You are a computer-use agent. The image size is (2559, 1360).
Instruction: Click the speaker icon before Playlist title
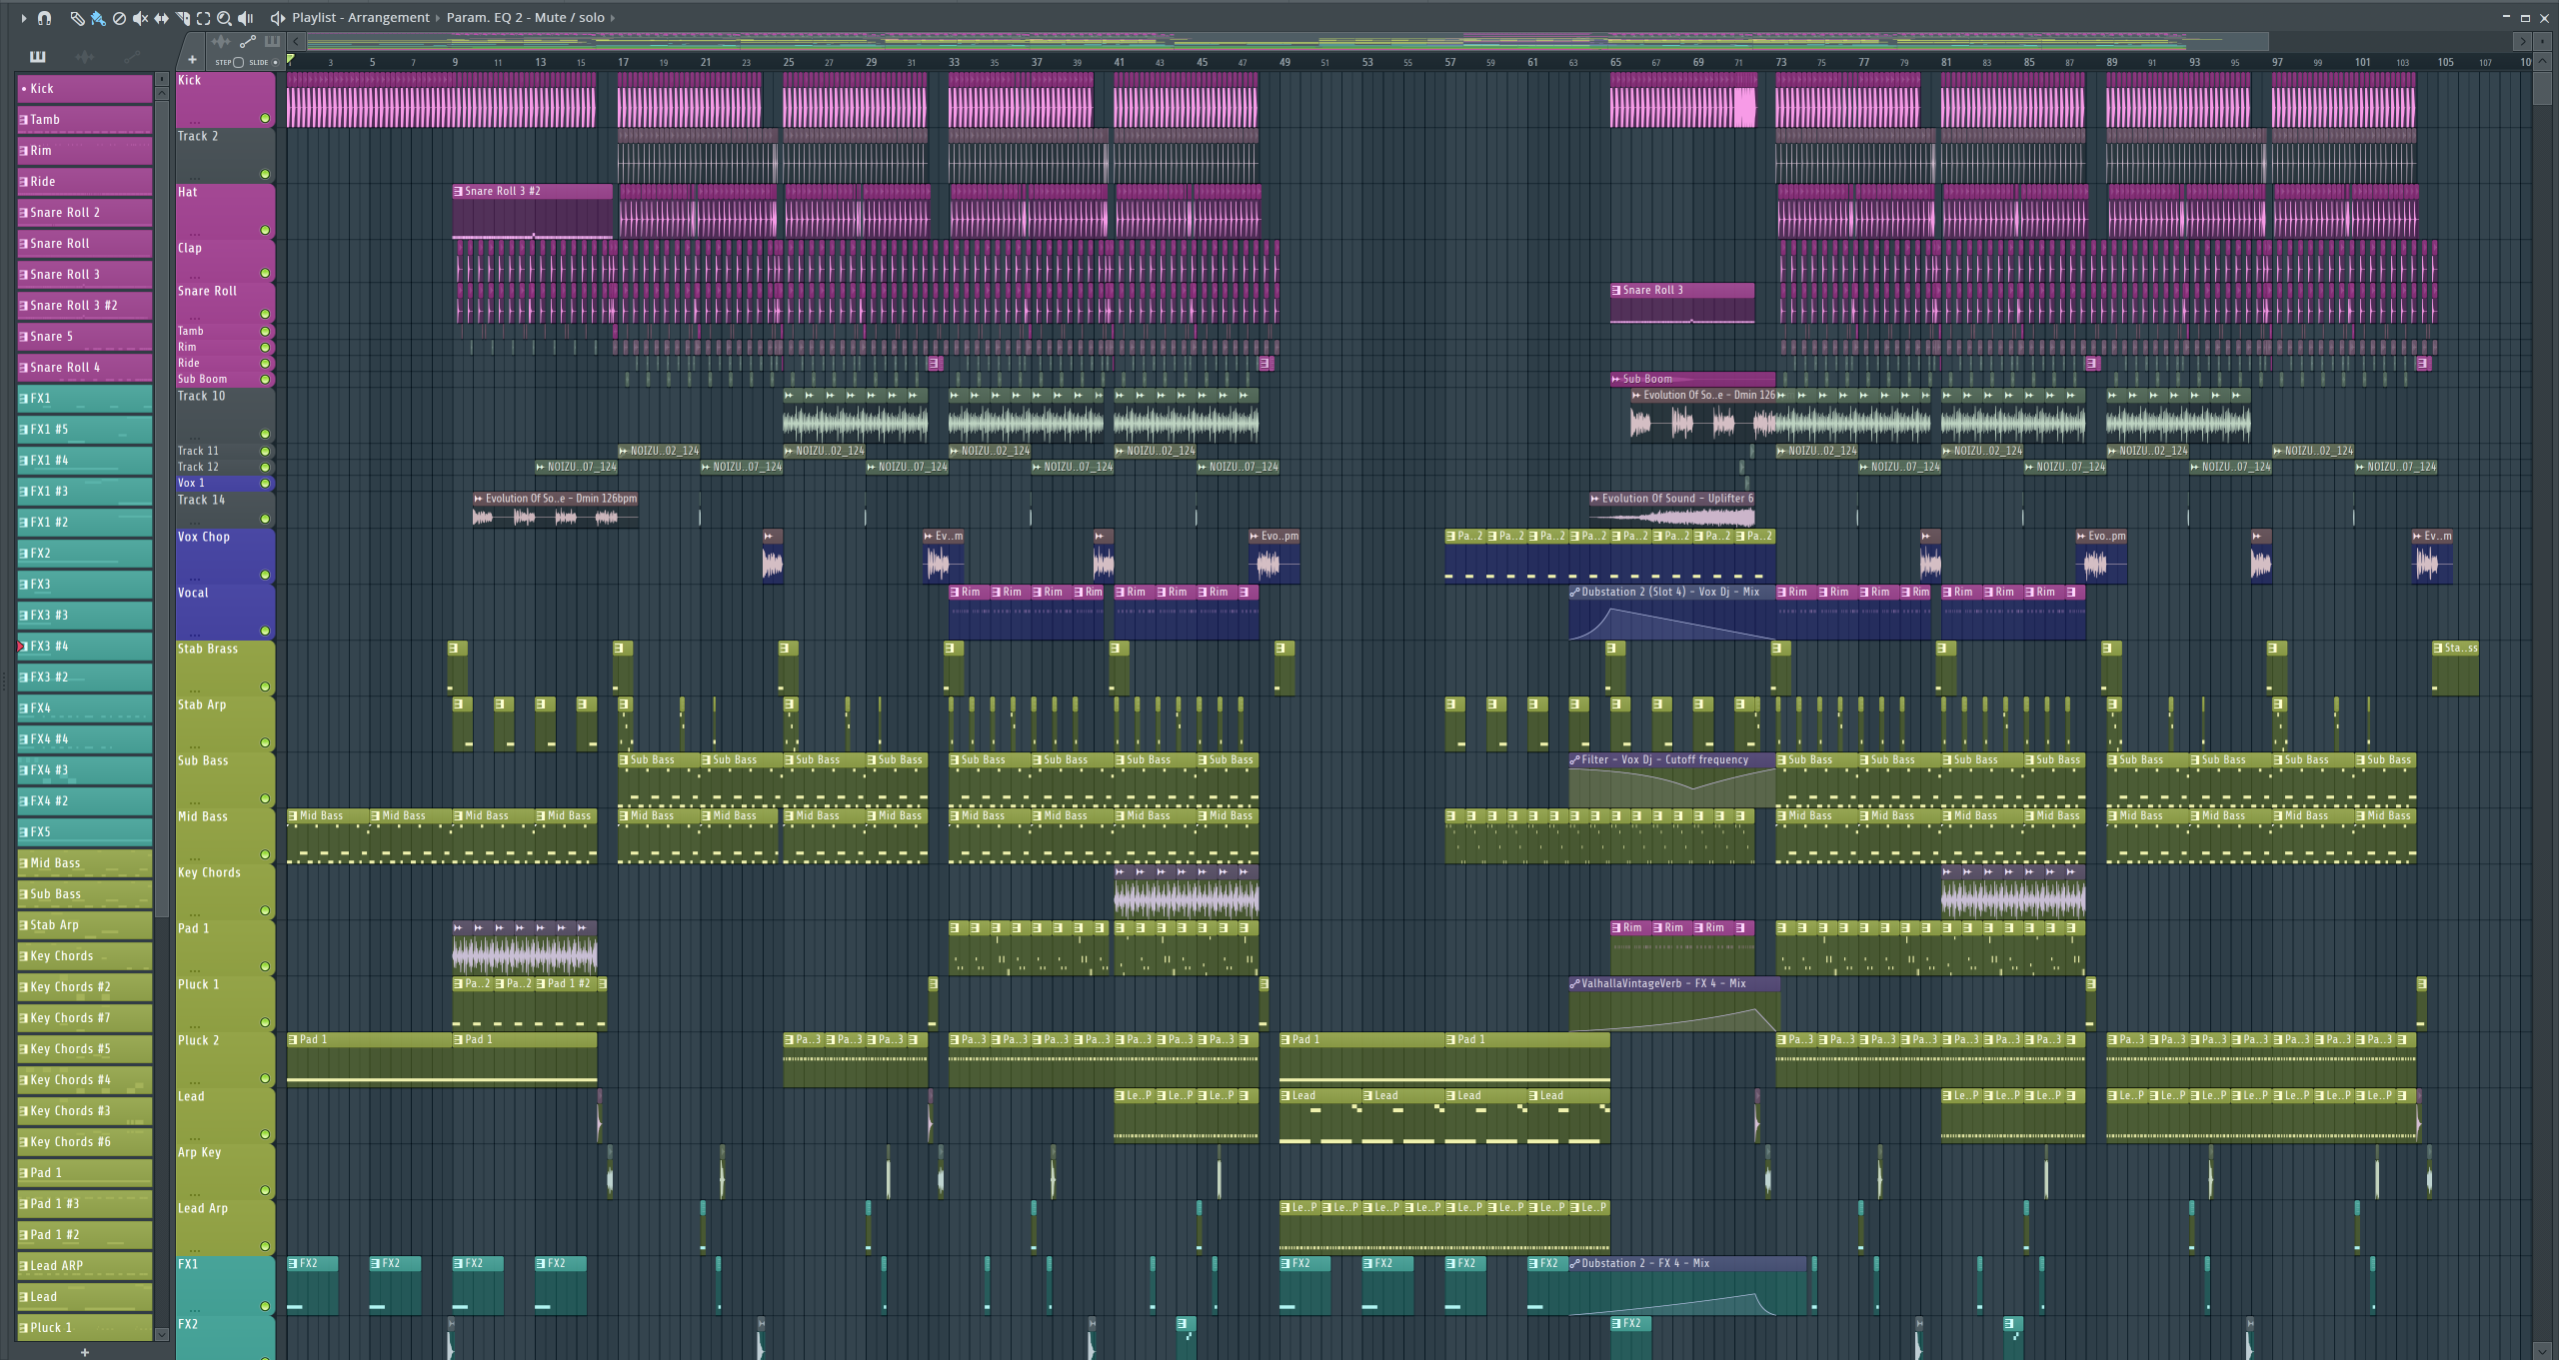(x=278, y=18)
